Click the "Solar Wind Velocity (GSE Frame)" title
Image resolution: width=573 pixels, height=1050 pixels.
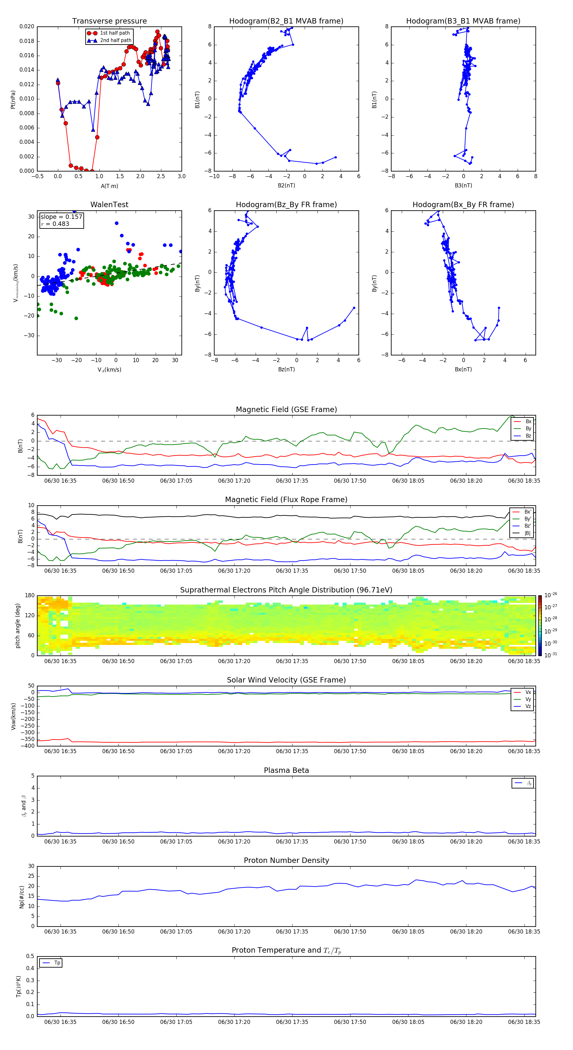286,680
